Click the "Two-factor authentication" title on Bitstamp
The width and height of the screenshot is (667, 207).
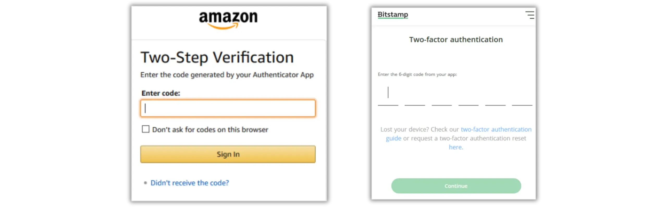tap(456, 40)
